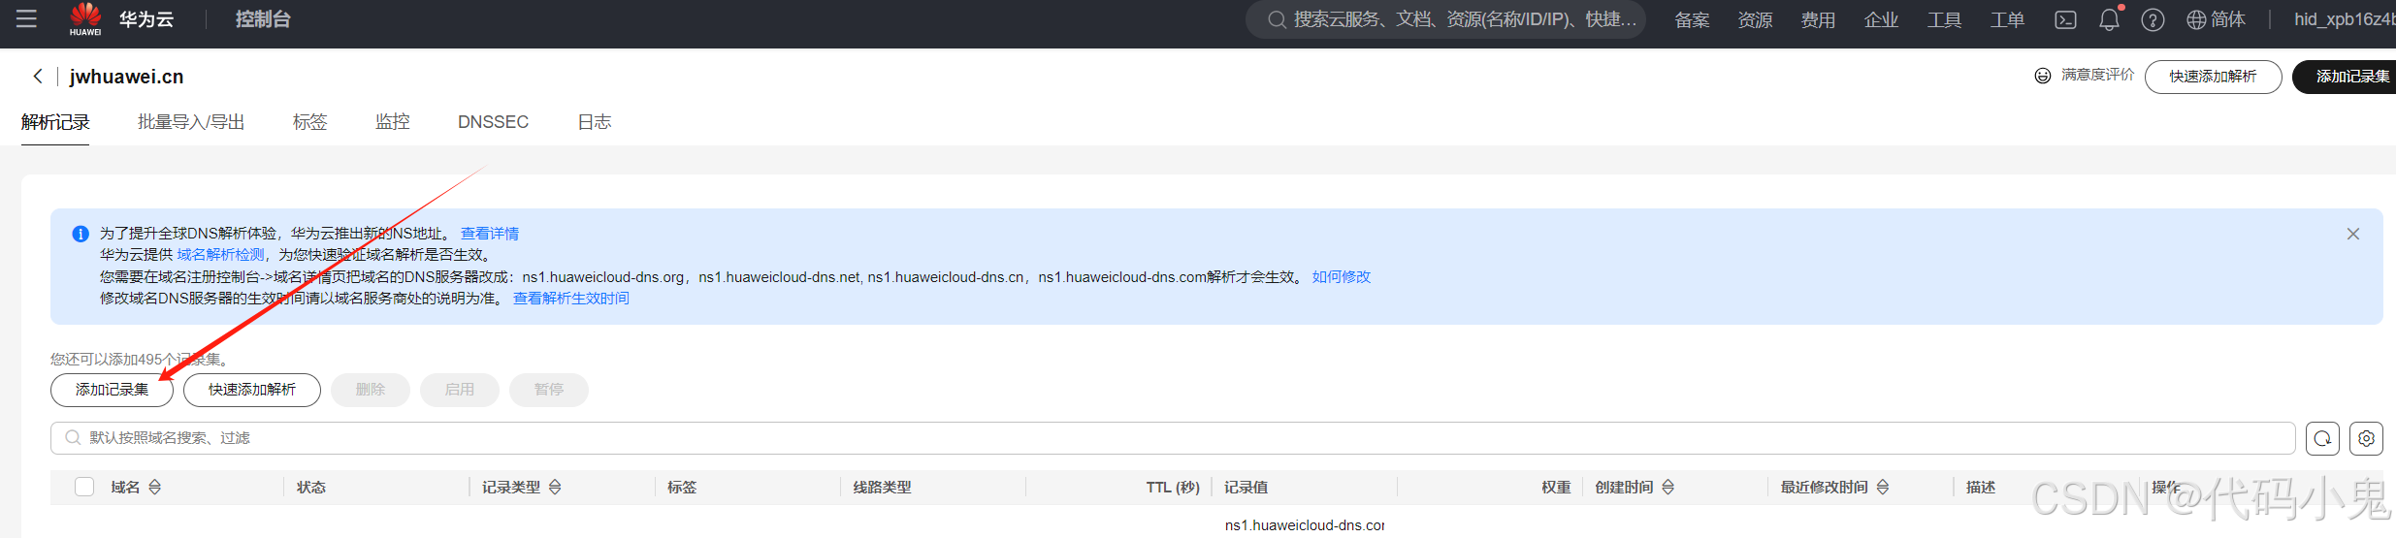The width and height of the screenshot is (2396, 538).
Task: Click the 暂停 button
Action: coord(549,390)
